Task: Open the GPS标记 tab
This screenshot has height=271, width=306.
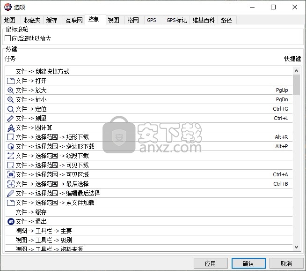Action: (x=176, y=20)
